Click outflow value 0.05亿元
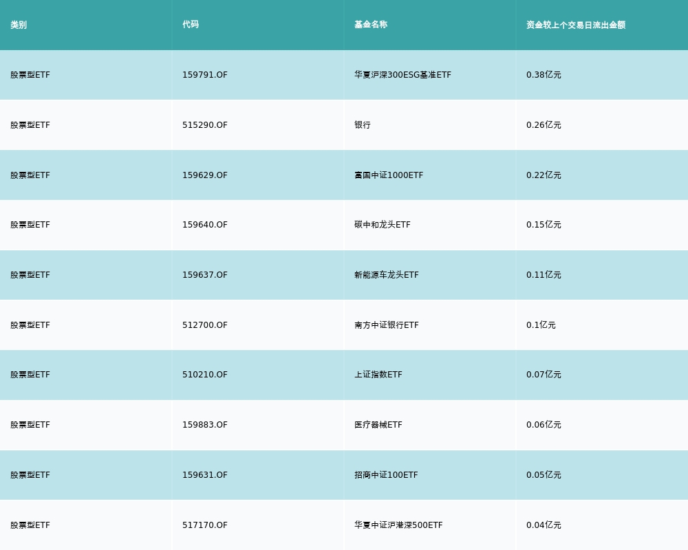The height and width of the screenshot is (550, 688). (544, 475)
